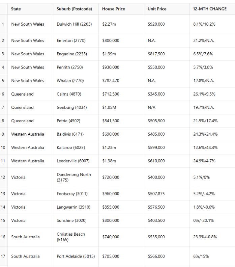The width and height of the screenshot is (235, 267).
Task: Select row number 12
Action: 3,177
